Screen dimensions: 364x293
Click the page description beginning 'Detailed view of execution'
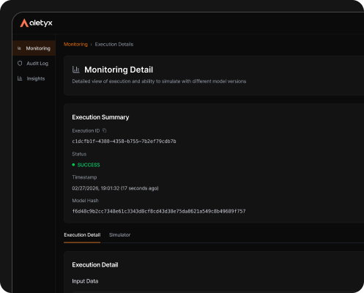coord(159,81)
